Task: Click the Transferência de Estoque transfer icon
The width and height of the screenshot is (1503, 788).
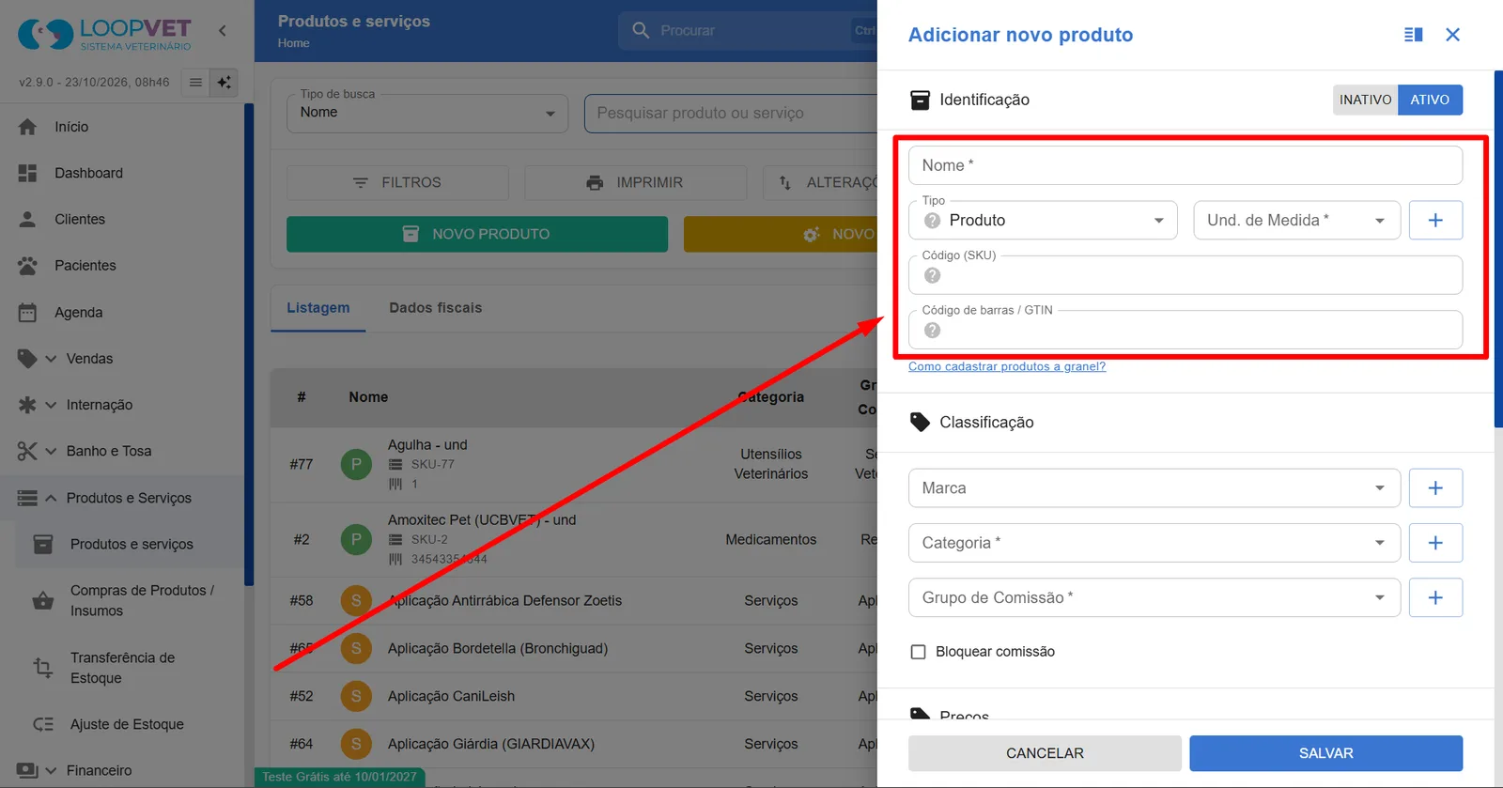Action: pyautogui.click(x=43, y=668)
